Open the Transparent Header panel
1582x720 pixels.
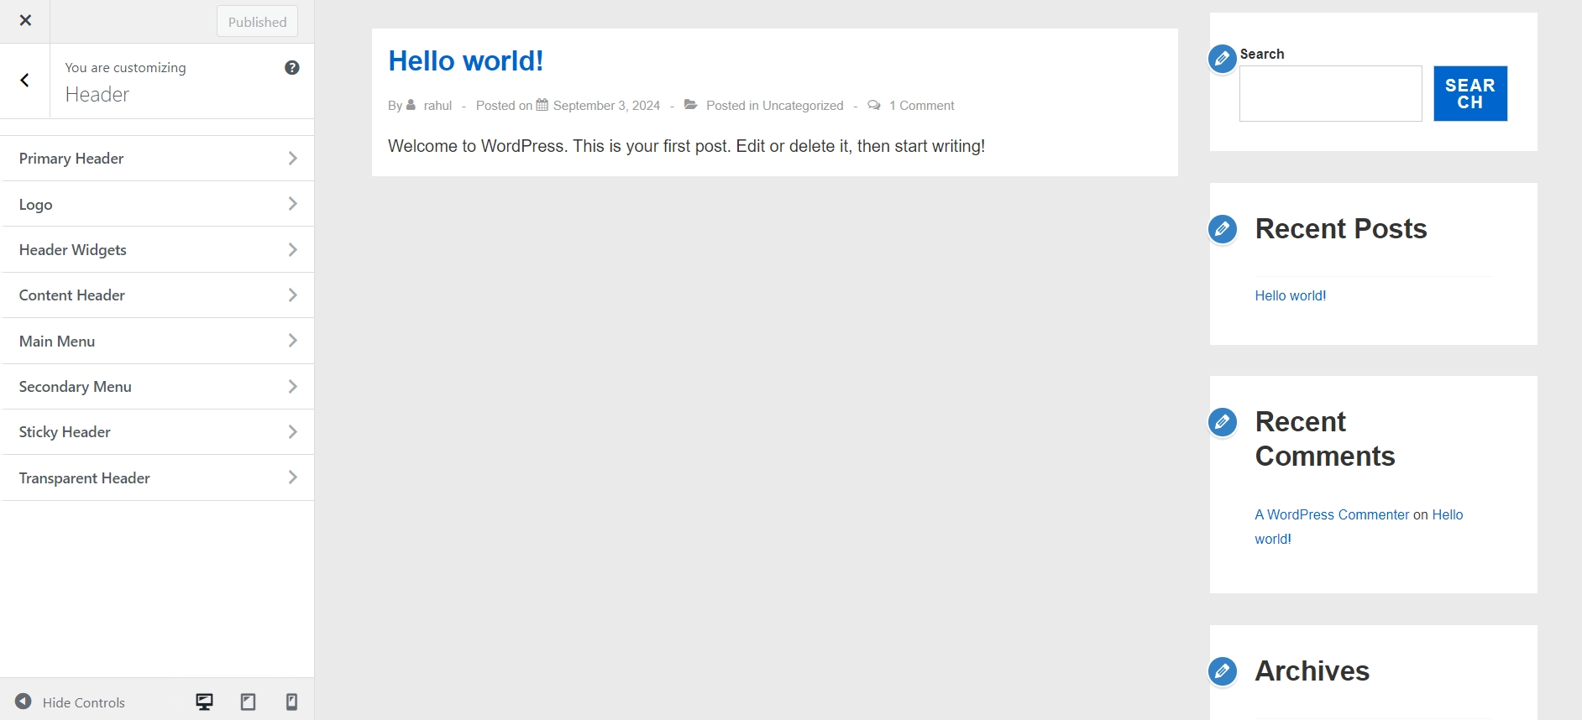[x=158, y=478]
